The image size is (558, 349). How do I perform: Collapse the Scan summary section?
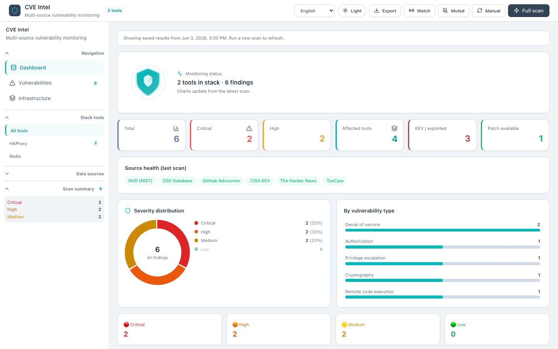[54, 189]
